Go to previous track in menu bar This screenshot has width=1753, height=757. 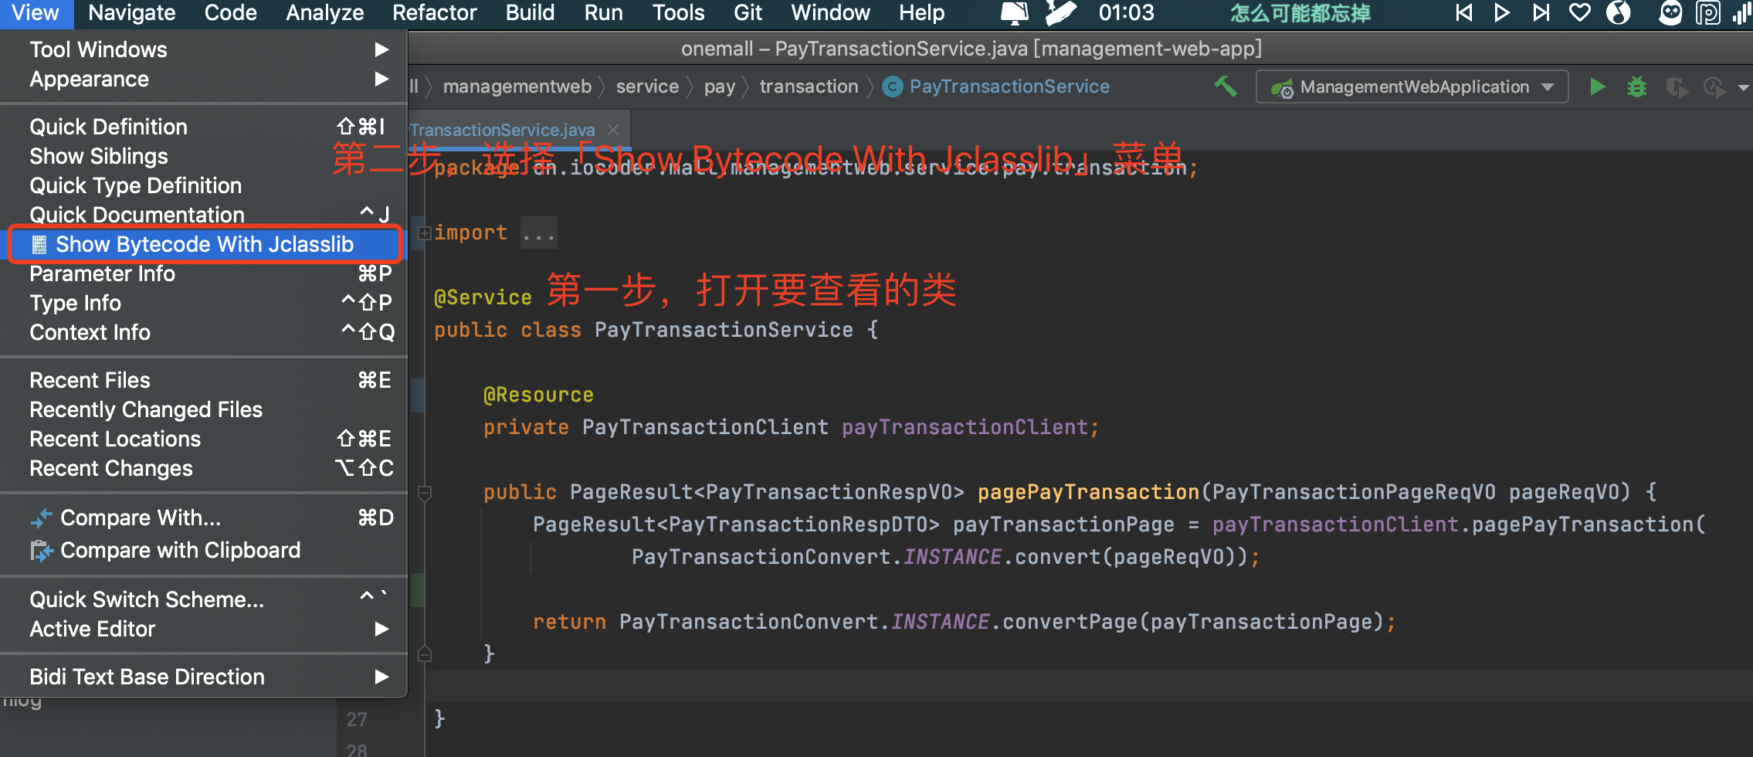1463,13
